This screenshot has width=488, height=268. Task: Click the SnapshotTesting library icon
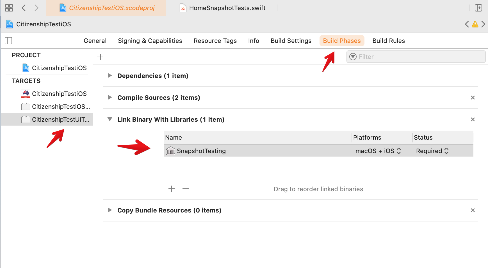170,151
